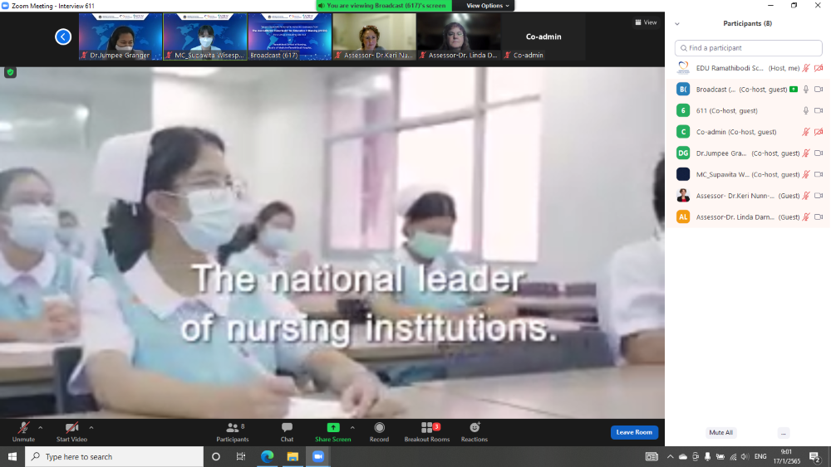Click the Find a participant search field
This screenshot has height=467, width=831.
[x=748, y=48]
